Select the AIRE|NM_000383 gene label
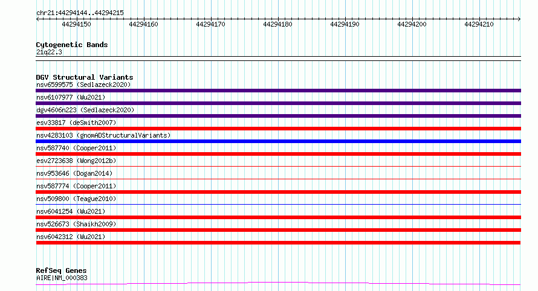538x291 pixels. [x=62, y=278]
